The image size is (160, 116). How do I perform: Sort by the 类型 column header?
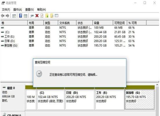point(51,23)
